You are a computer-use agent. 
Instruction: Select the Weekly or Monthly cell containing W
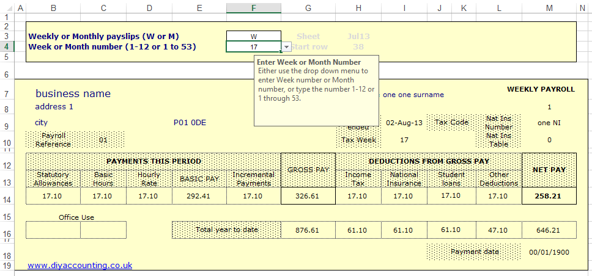[253, 37]
